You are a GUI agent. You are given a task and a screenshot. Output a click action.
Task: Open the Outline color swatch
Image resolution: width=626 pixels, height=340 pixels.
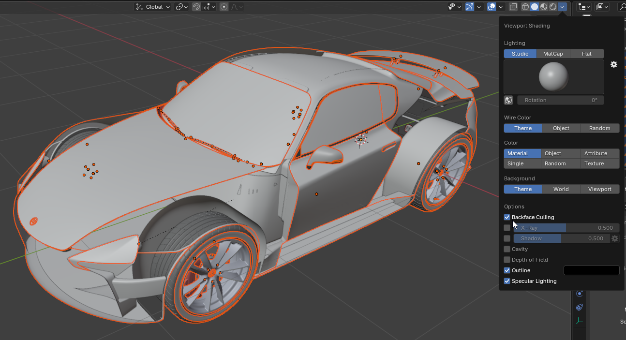pos(591,270)
